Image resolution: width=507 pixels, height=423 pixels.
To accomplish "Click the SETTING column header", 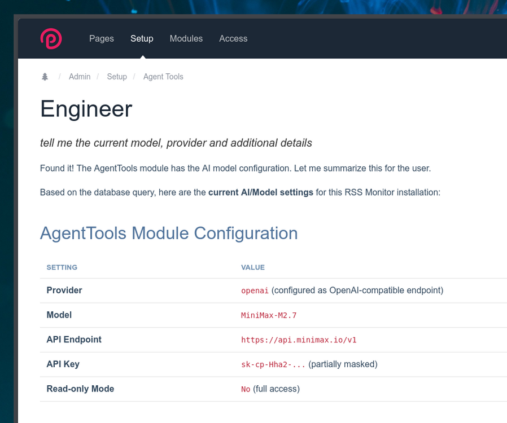I will (x=62, y=267).
